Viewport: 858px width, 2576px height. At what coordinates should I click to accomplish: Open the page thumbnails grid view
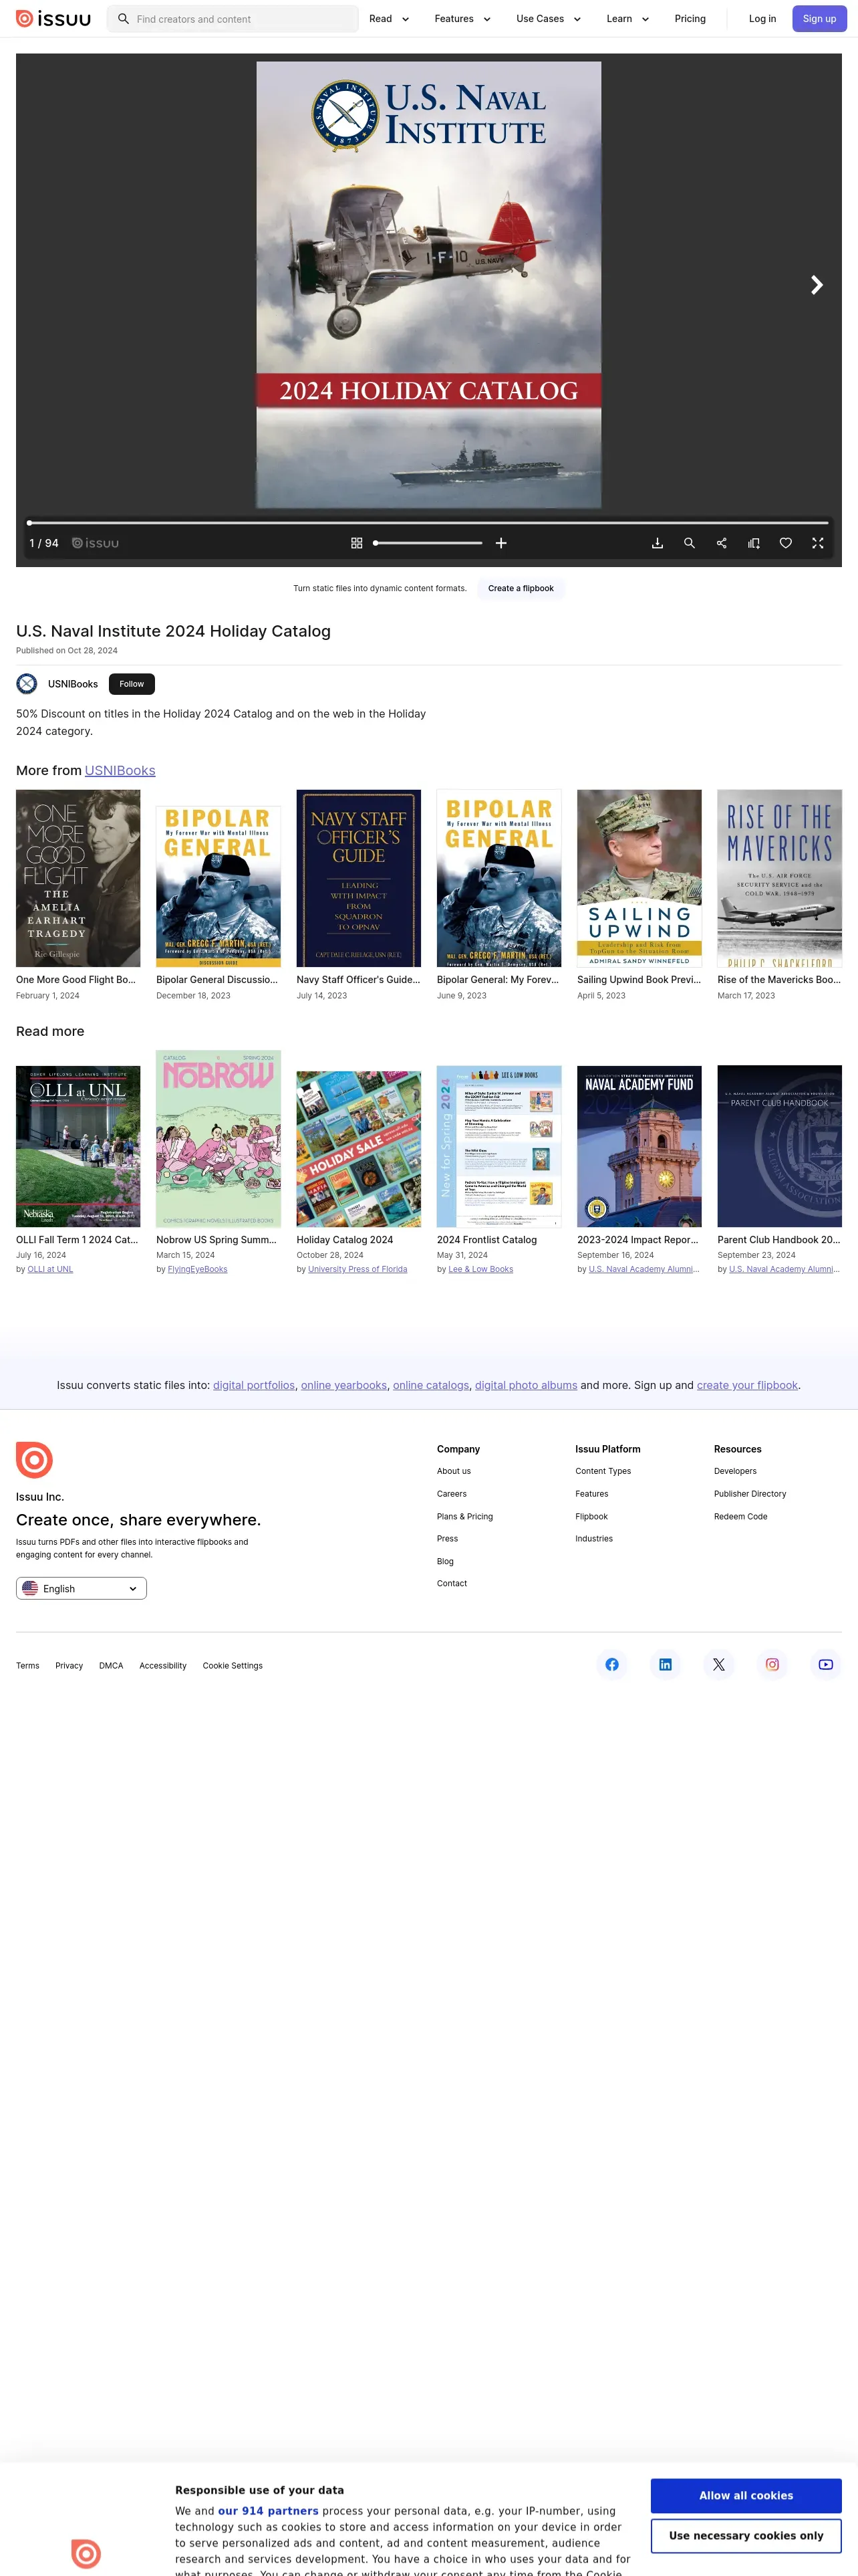coord(357,543)
